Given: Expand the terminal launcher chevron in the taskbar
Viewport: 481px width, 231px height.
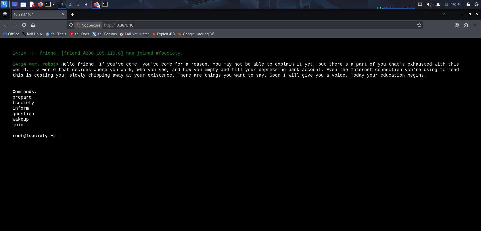Looking at the screenshot, I should 54,4.
